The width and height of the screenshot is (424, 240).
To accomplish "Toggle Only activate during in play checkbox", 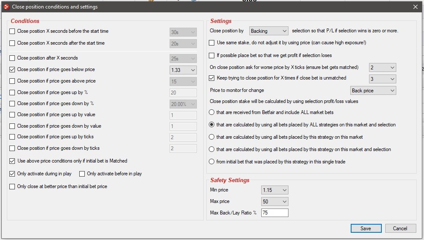I will (12, 174).
